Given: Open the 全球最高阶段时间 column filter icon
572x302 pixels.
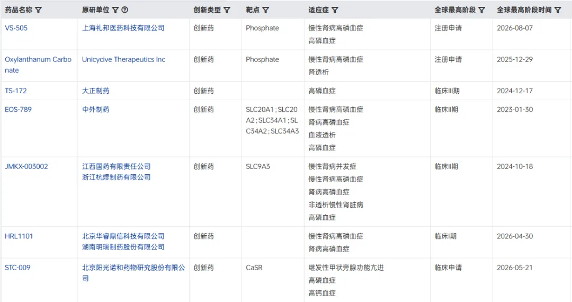Looking at the screenshot, I should [x=558, y=10].
